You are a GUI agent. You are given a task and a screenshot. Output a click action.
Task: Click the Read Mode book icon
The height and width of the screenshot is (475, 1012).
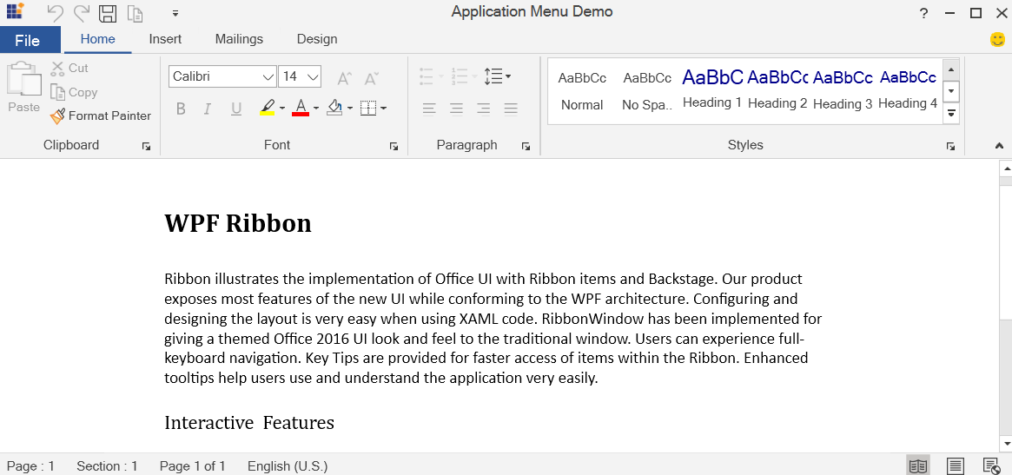pos(918,465)
